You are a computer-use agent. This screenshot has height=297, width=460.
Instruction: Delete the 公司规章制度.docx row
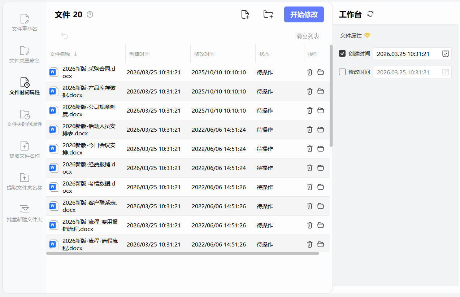pyautogui.click(x=309, y=110)
